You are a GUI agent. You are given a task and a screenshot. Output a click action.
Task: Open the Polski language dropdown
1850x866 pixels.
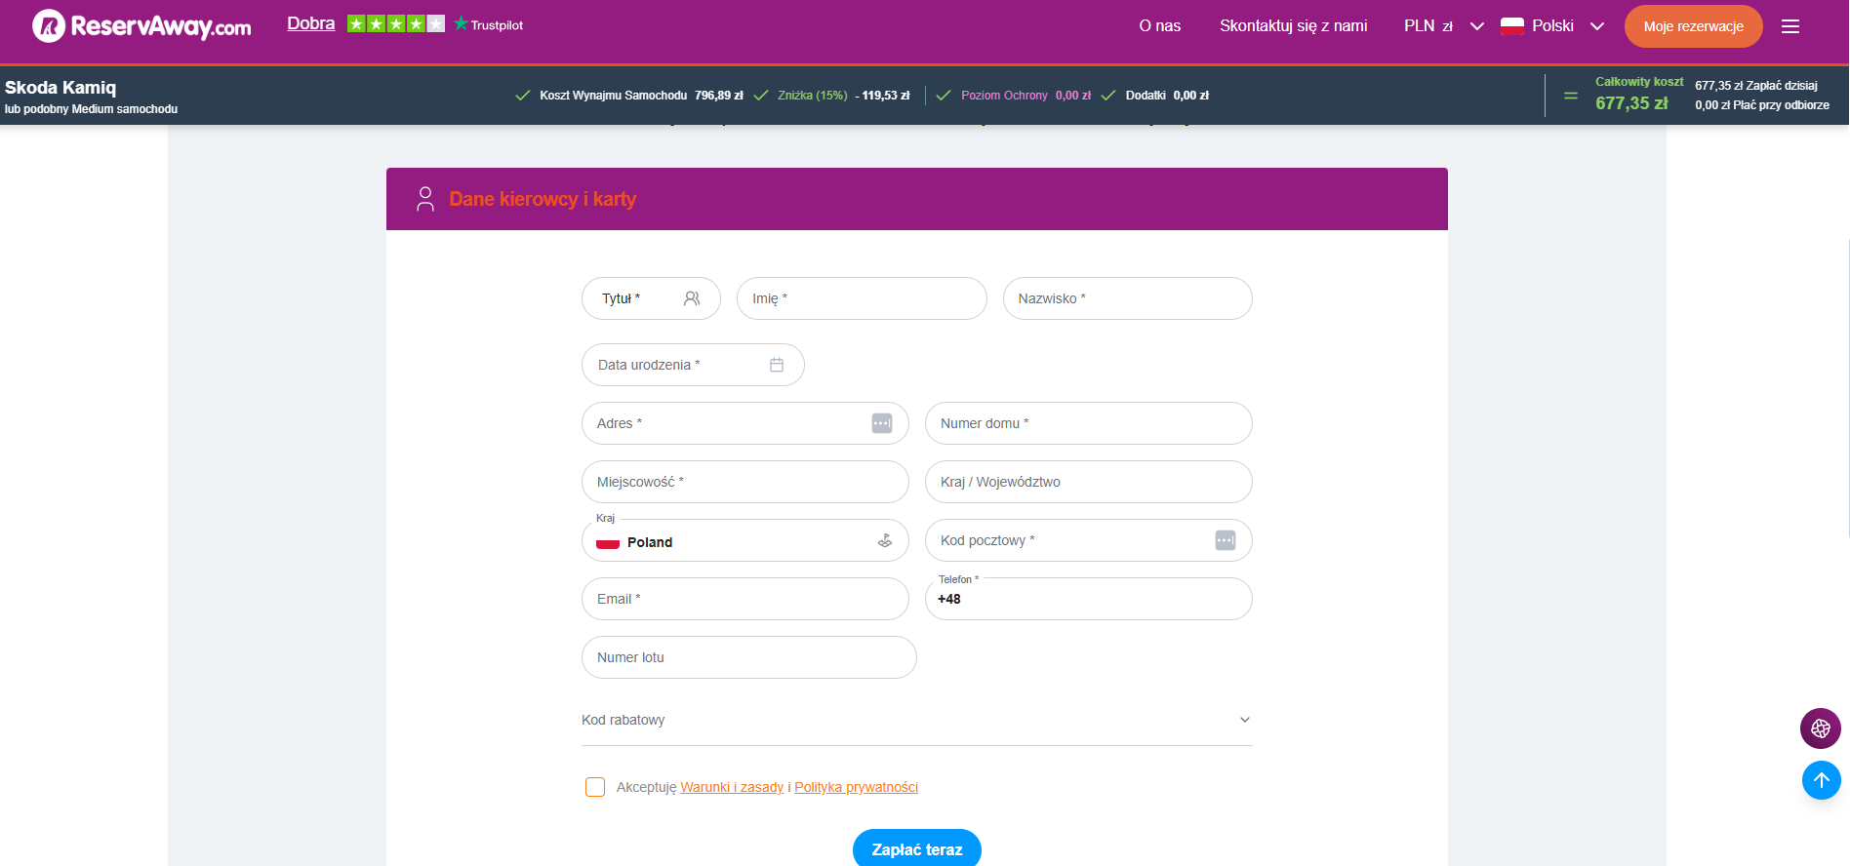(x=1552, y=26)
